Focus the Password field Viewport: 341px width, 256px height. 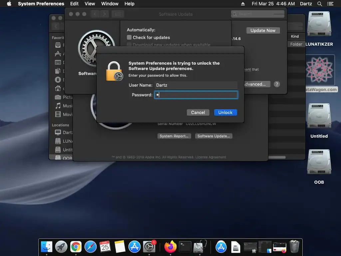point(196,95)
